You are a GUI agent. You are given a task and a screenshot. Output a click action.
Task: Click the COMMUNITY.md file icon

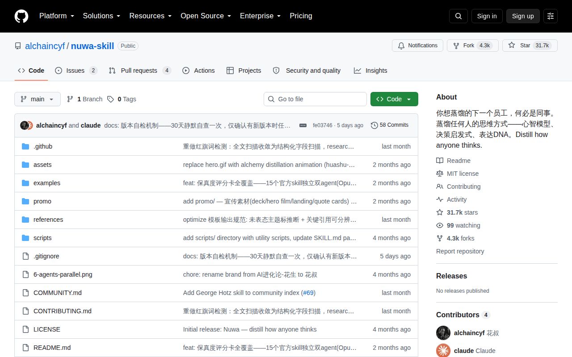[x=25, y=293]
